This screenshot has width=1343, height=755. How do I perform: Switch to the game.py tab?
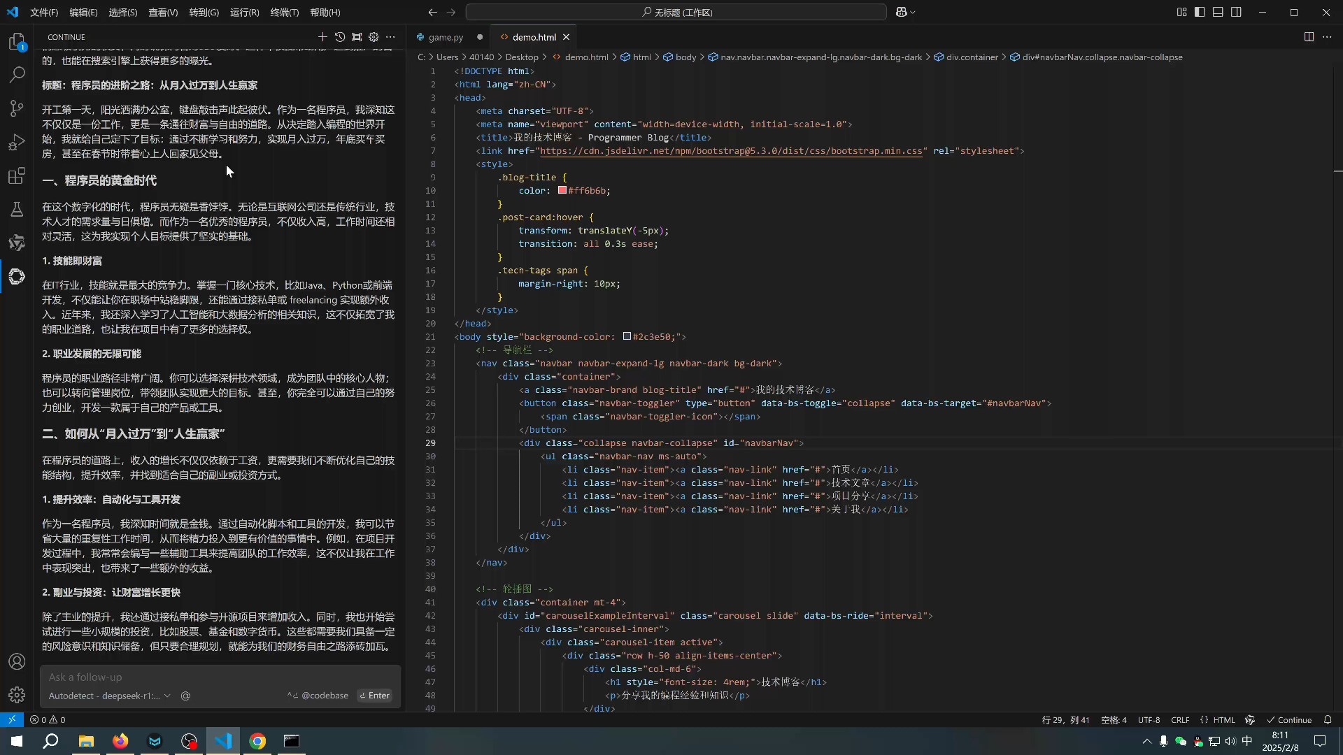pyautogui.click(x=446, y=37)
